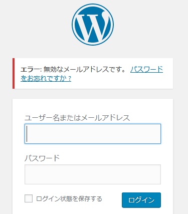Click into the パスワード input field

point(93,174)
